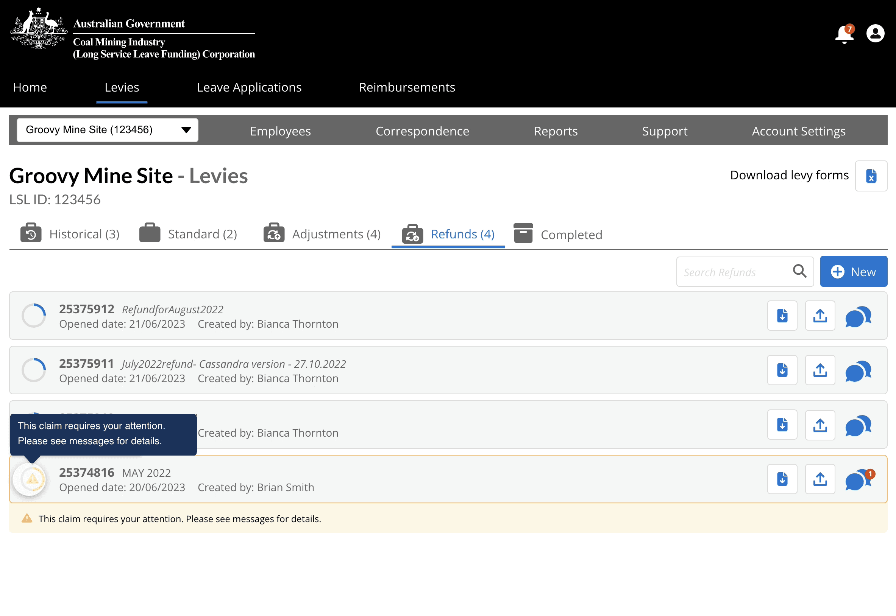Click the New refund button

coord(854,271)
